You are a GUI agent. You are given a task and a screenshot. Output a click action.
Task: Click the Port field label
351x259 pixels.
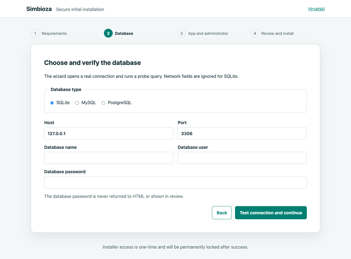[x=182, y=123]
